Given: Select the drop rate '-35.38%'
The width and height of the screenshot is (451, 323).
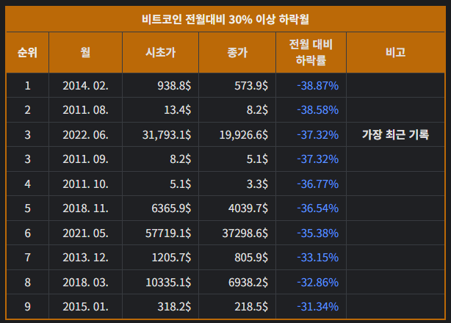Looking at the screenshot, I should [x=318, y=233].
